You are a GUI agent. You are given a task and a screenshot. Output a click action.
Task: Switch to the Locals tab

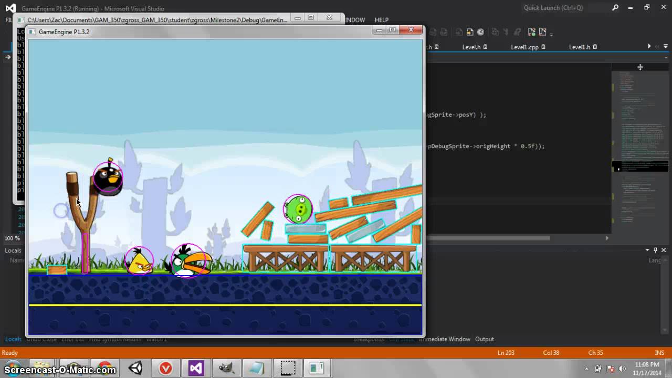(13, 339)
